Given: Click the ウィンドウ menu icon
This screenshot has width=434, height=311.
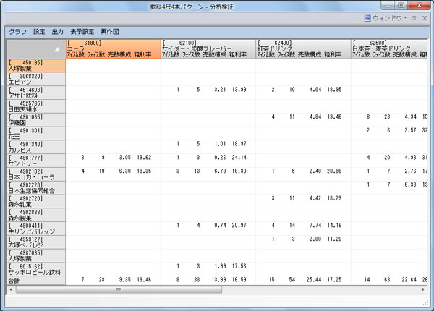Looking at the screenshot, I should click(x=367, y=18).
